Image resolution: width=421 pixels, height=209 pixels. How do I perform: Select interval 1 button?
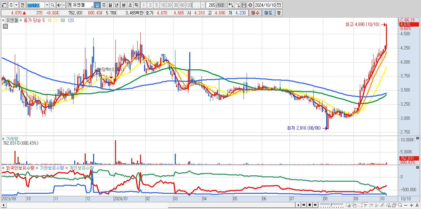coord(143,5)
